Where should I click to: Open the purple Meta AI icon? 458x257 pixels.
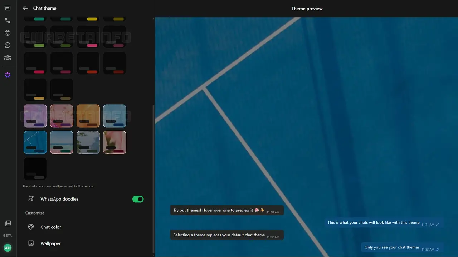pos(8,75)
